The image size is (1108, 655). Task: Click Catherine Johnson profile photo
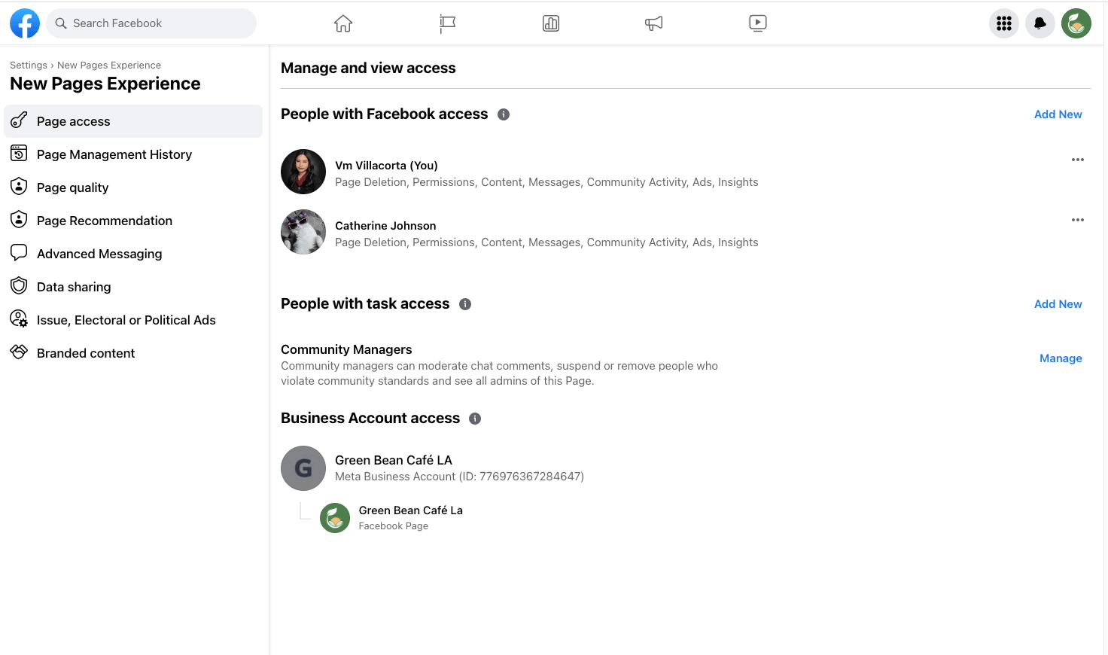click(303, 232)
